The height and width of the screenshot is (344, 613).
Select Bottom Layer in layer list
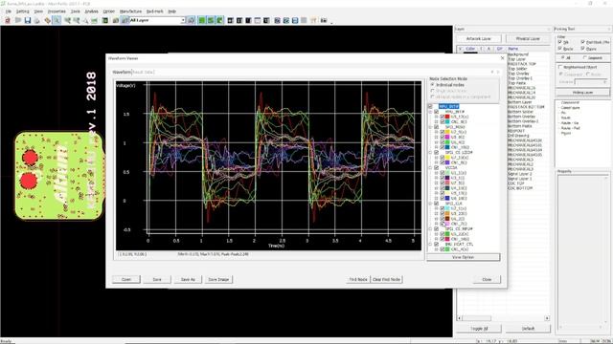pyautogui.click(x=520, y=102)
